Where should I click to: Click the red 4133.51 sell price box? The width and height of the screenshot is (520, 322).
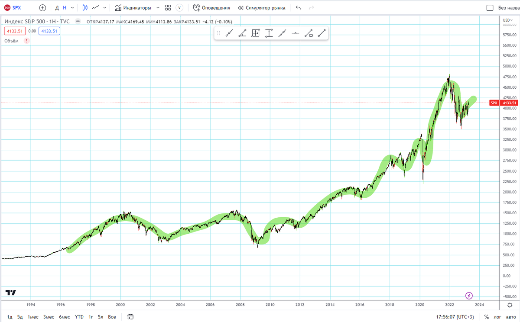pyautogui.click(x=15, y=31)
